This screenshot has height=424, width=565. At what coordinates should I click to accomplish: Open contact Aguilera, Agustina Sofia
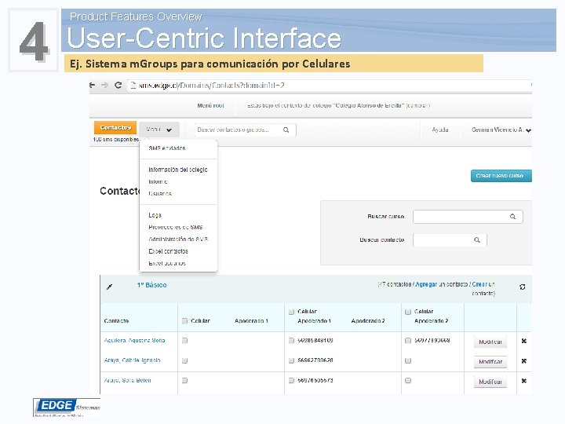pos(134,340)
